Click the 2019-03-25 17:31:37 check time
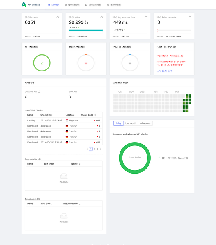Image resolution: width=216 pixels, height=245 pixels. point(51,142)
